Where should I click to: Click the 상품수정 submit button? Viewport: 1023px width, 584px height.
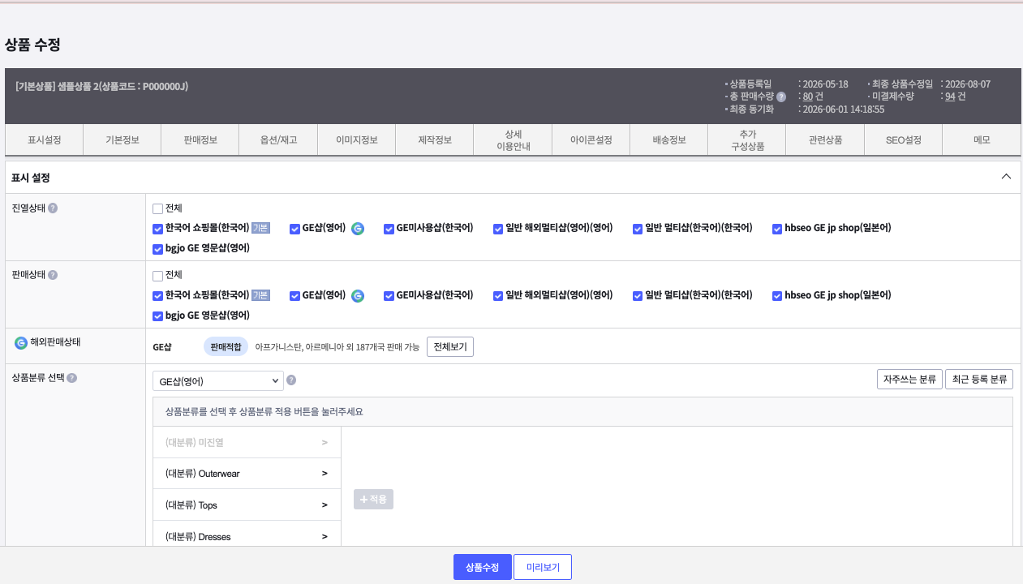482,567
